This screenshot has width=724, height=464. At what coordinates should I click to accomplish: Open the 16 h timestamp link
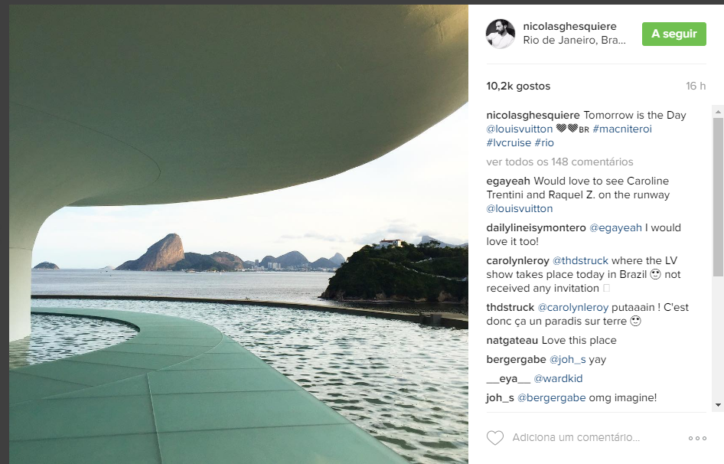tap(696, 86)
